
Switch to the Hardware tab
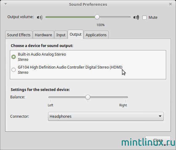click(43, 35)
